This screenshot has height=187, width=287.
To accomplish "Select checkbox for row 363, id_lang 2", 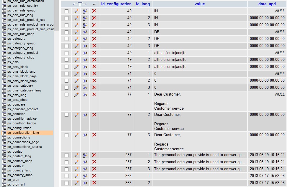I will [66, 183].
